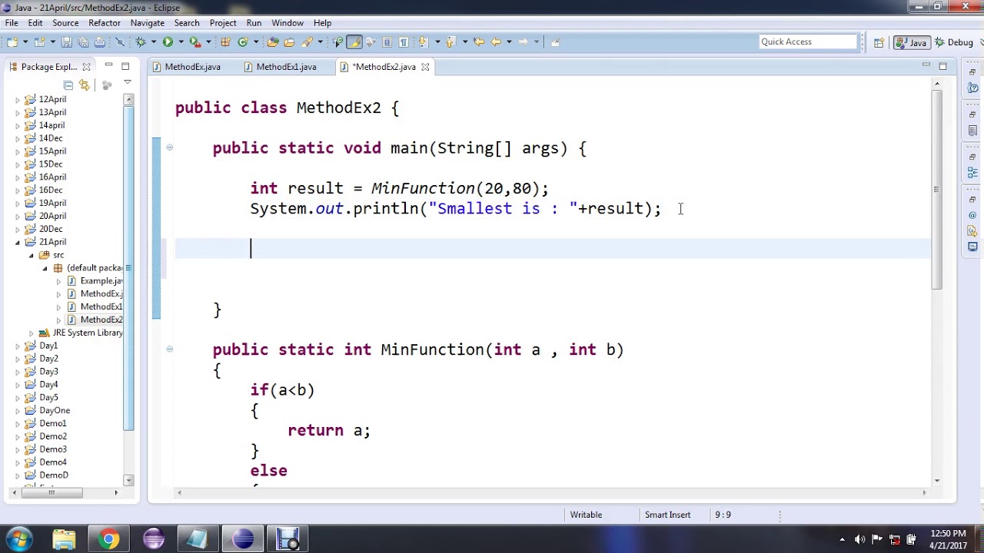984x553 pixels.
Task: Click the Print toolbar icon
Action: (x=100, y=42)
